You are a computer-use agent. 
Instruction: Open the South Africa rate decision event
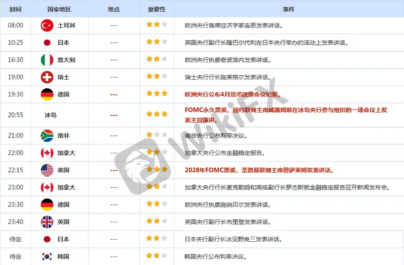(x=216, y=135)
